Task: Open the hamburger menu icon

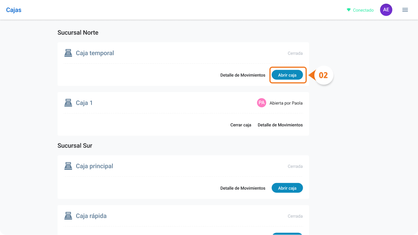Action: (405, 10)
